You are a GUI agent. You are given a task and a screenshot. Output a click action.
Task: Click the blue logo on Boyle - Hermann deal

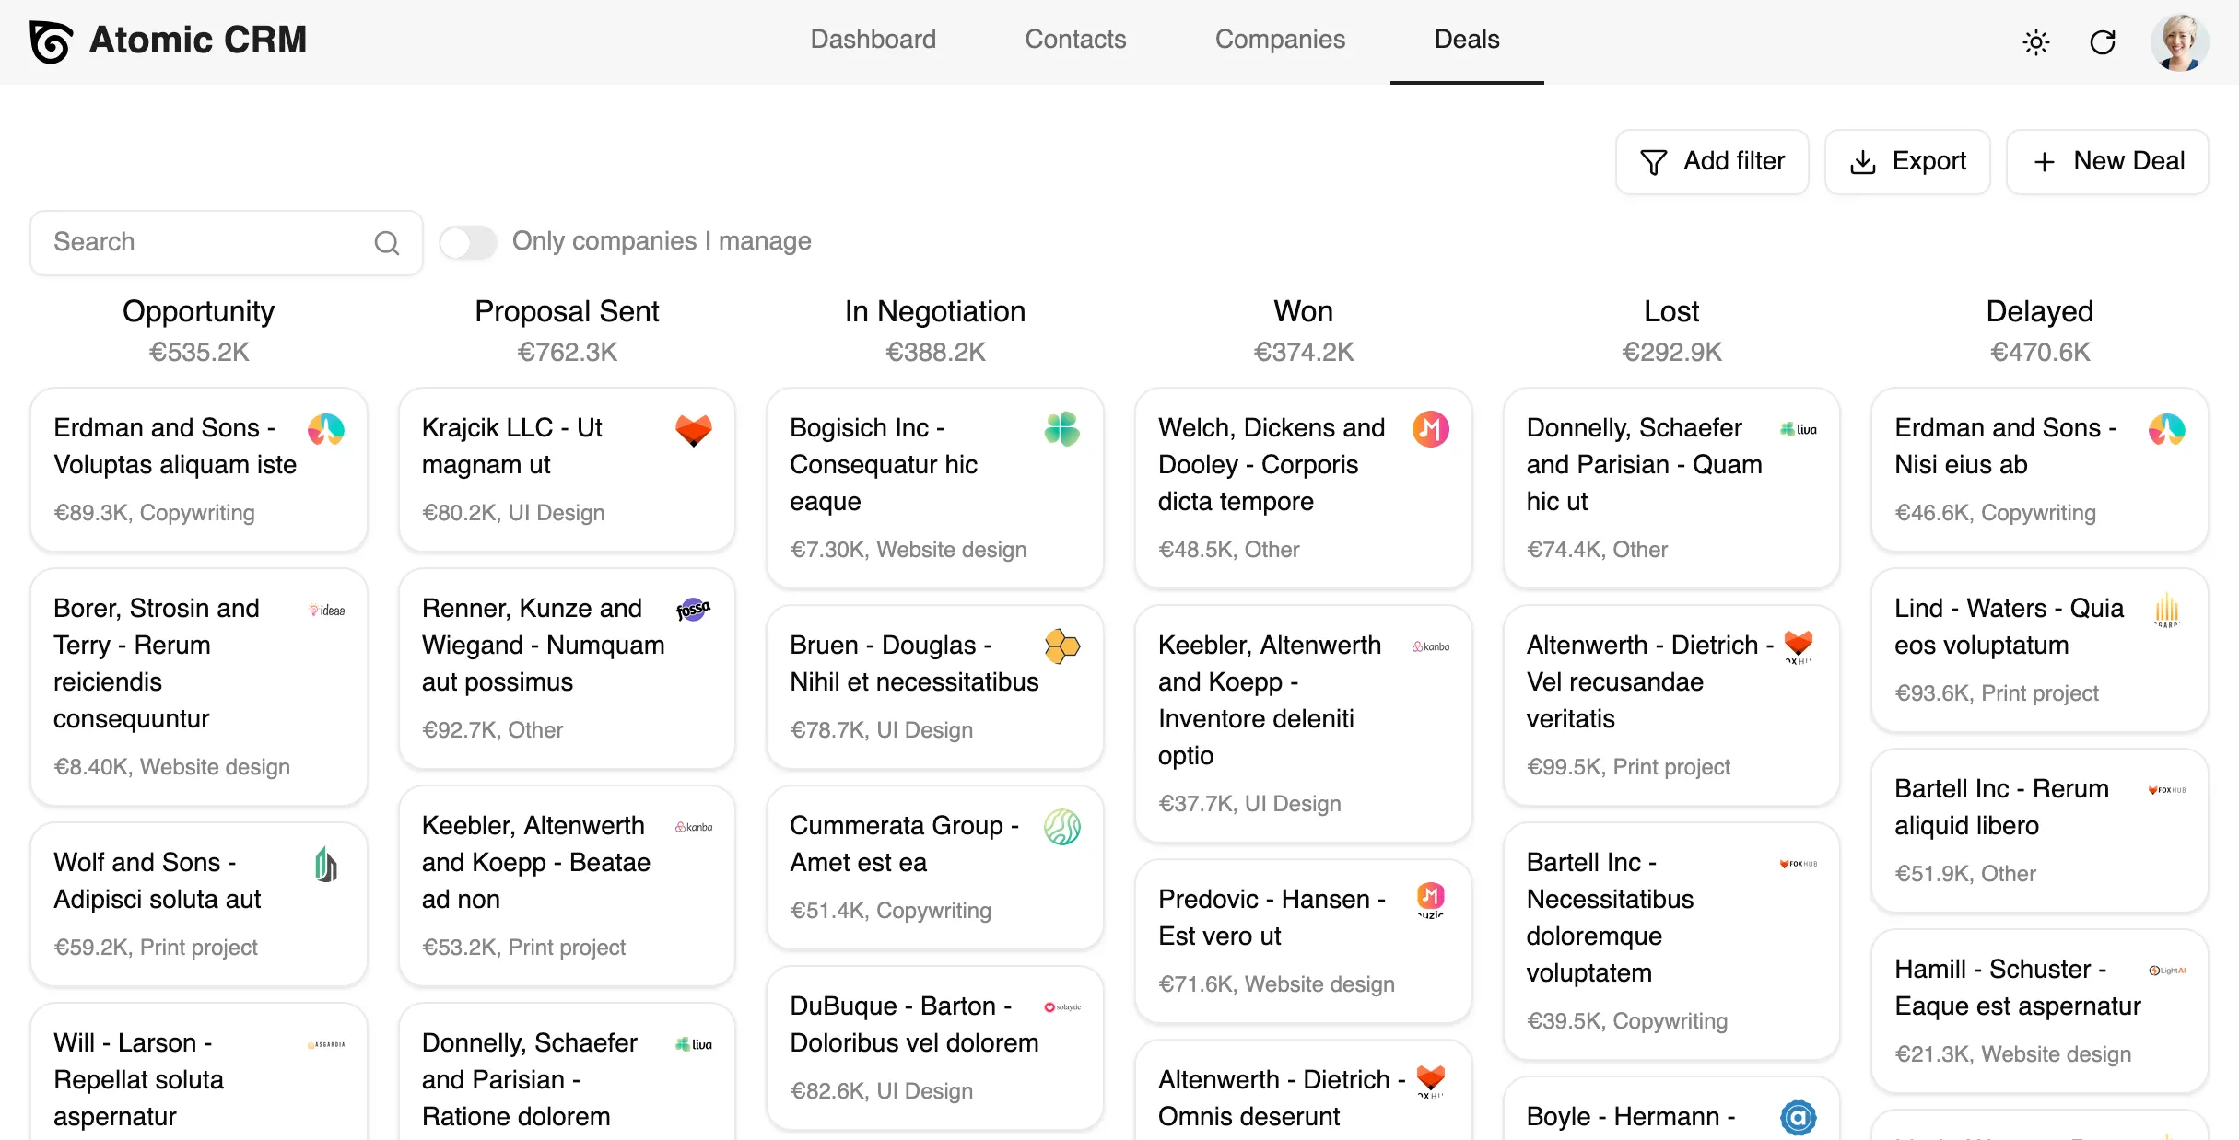[1799, 1118]
